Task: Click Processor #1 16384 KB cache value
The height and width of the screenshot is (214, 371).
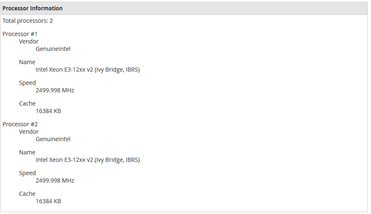Action: pyautogui.click(x=48, y=111)
